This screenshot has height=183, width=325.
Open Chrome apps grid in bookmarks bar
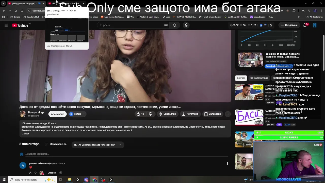tap(3, 17)
